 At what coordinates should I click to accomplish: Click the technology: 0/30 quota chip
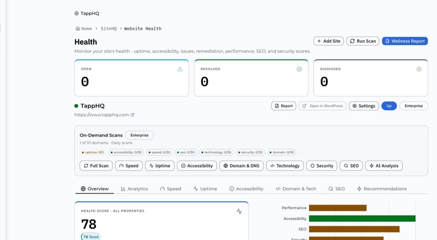(x=216, y=152)
